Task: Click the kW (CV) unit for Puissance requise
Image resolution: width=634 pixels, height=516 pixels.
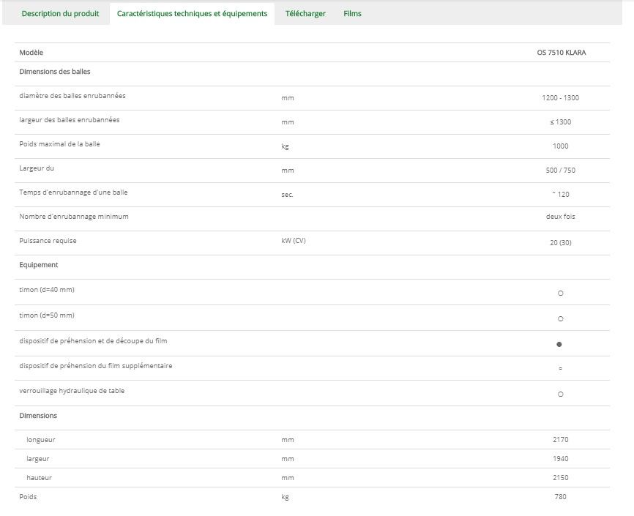Action: click(294, 242)
